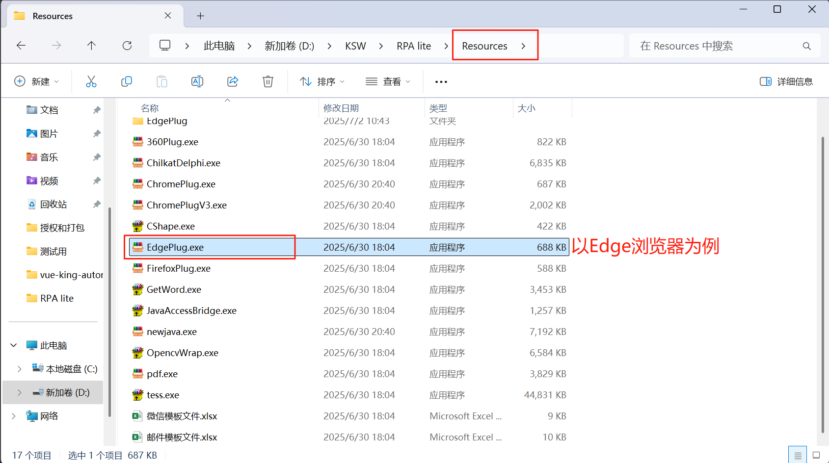Click the Copy icon in toolbar

[x=127, y=81]
